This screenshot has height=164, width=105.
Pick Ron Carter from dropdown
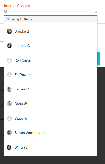pos(51,60)
